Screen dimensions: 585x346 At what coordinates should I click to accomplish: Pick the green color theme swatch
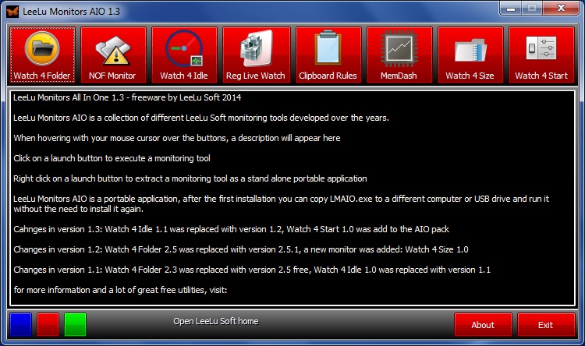[75, 324]
